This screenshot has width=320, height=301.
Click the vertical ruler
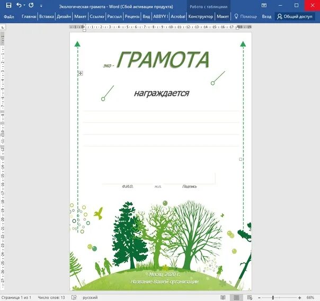coord(3,160)
